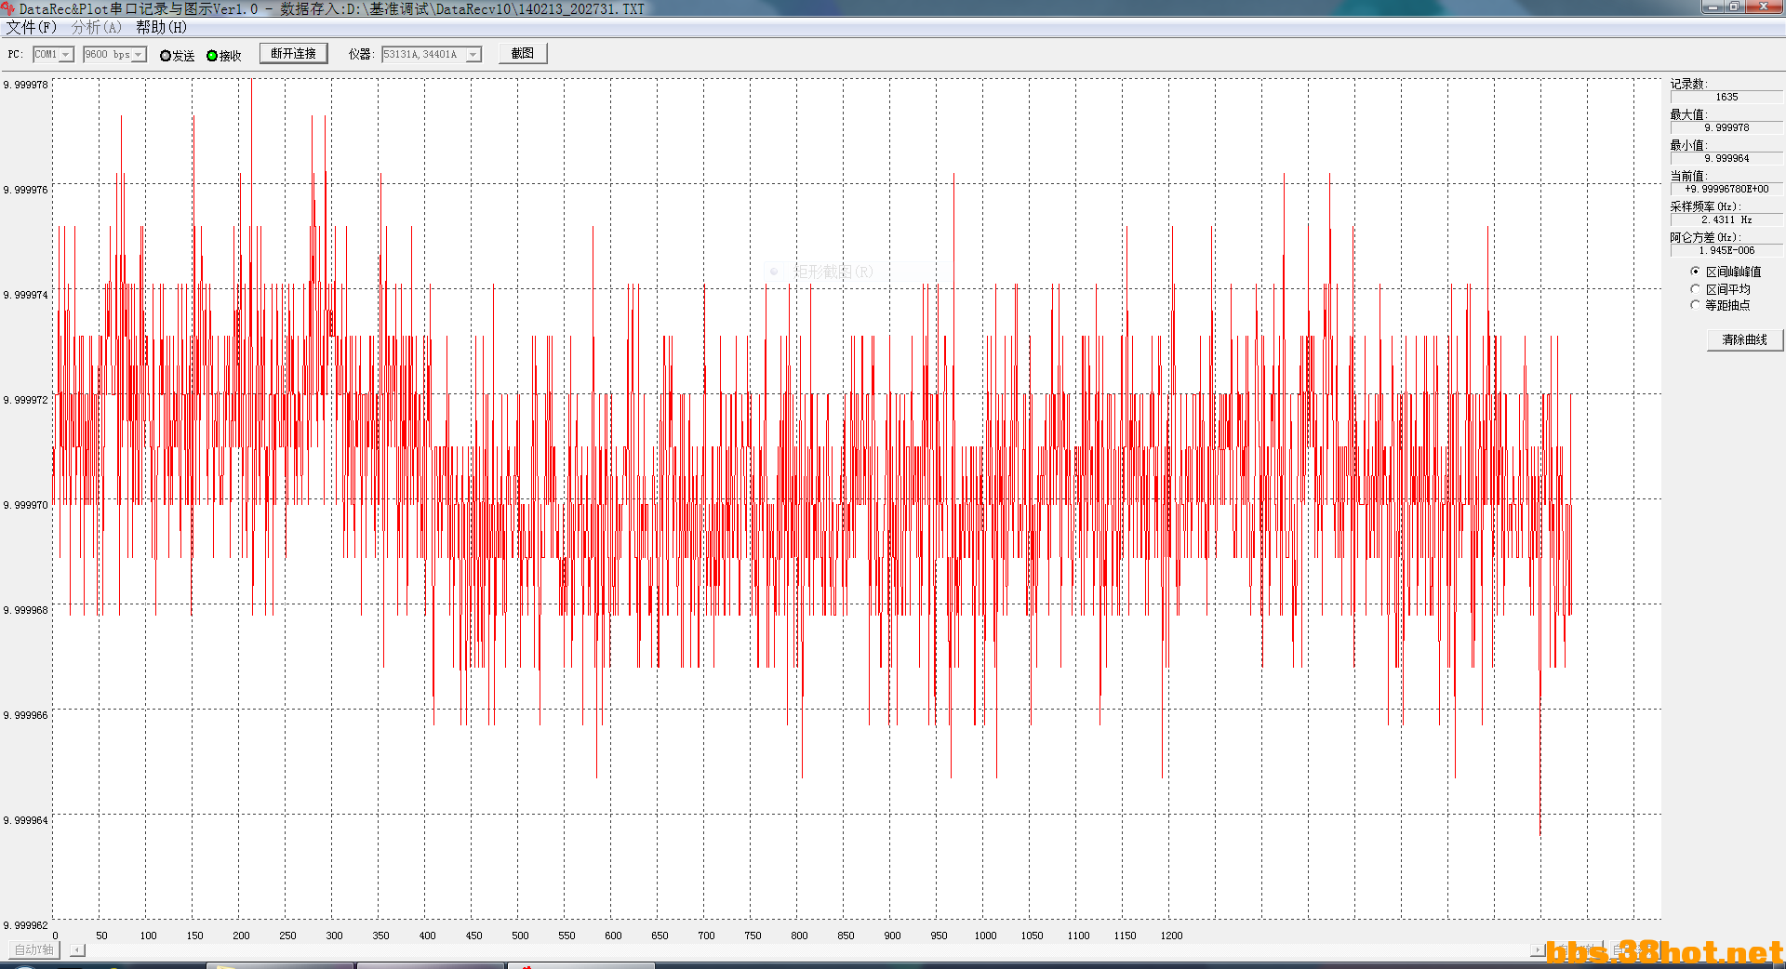Click the 最大值 value 9.999978
This screenshot has height=969, width=1786.
[1726, 128]
